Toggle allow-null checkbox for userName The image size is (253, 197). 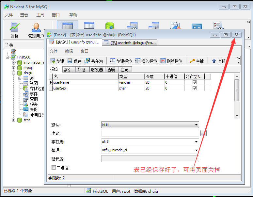click(x=195, y=82)
